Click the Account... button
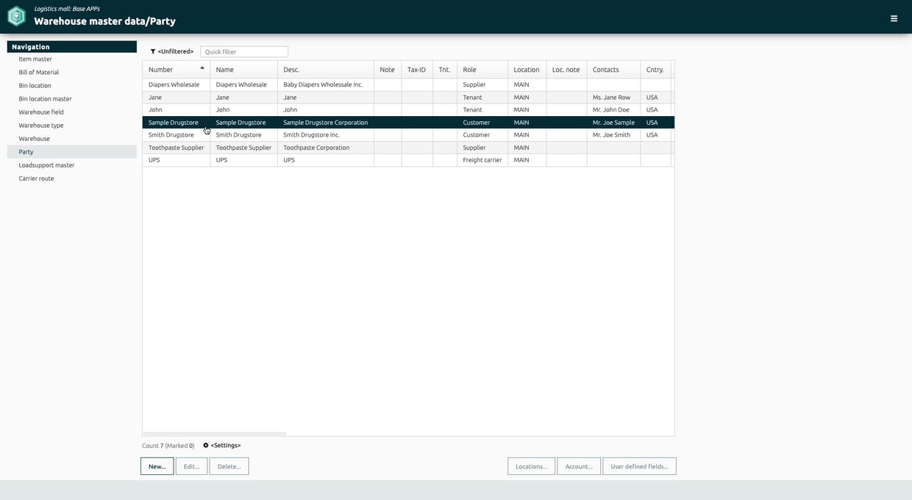 coord(579,466)
